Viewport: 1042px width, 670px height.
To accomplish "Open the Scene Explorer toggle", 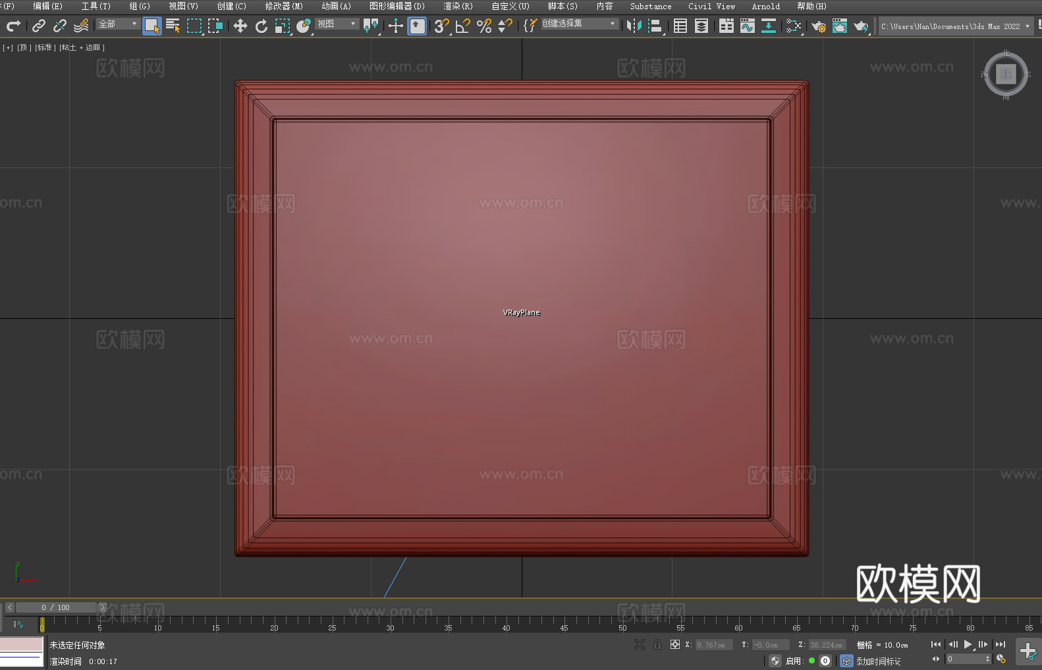I will point(680,26).
